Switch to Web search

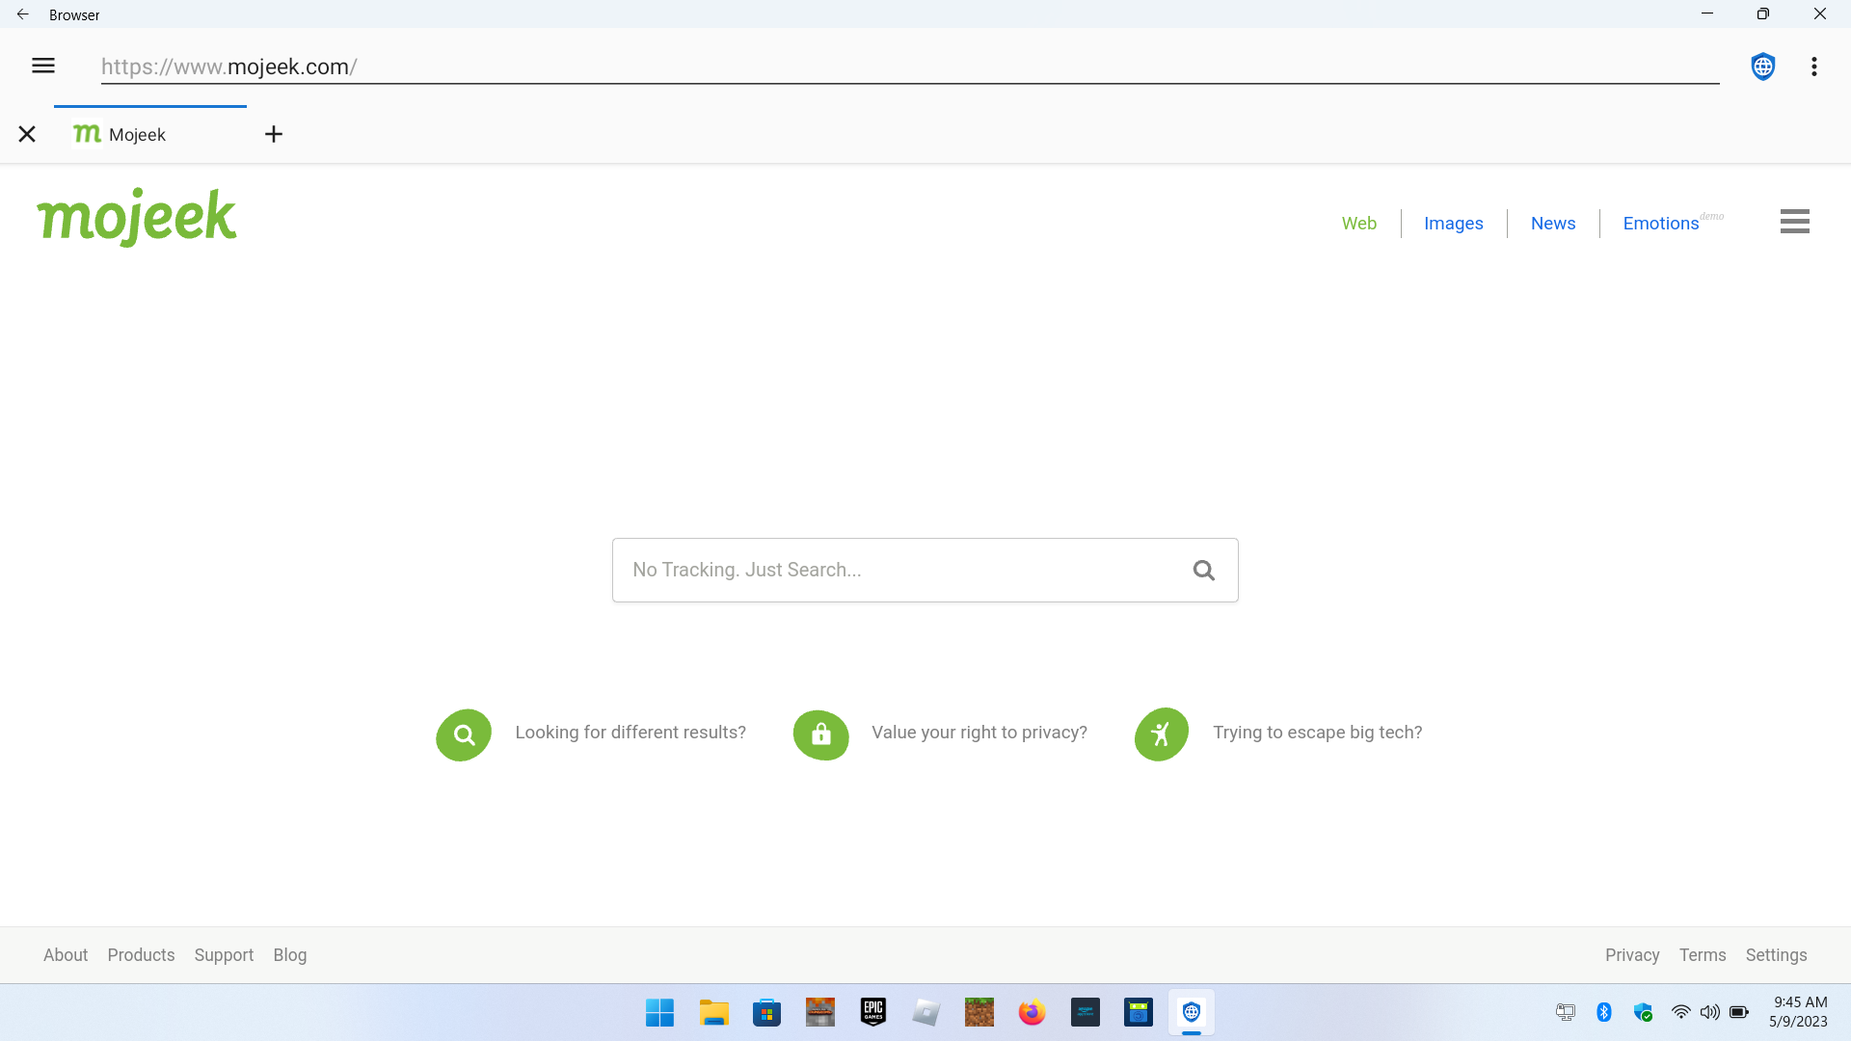coord(1358,223)
